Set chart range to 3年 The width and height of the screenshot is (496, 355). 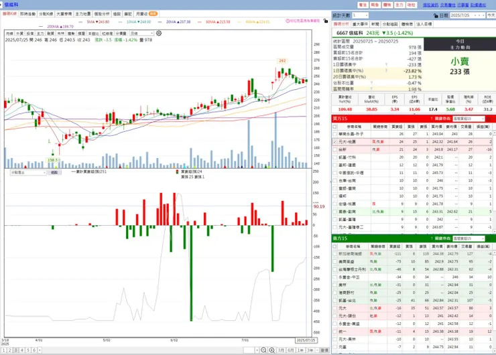pyautogui.click(x=310, y=350)
